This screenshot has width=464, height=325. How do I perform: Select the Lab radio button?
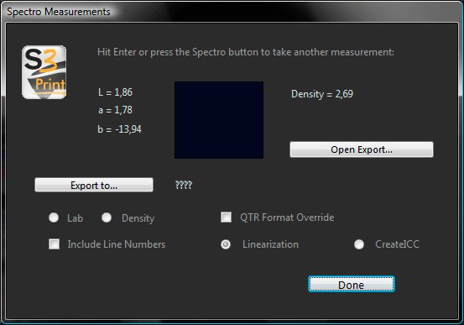tap(54, 218)
